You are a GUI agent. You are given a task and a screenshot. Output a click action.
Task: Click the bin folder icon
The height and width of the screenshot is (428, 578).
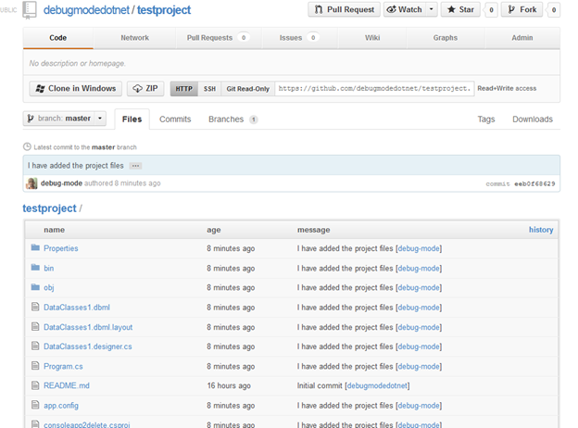coord(35,268)
